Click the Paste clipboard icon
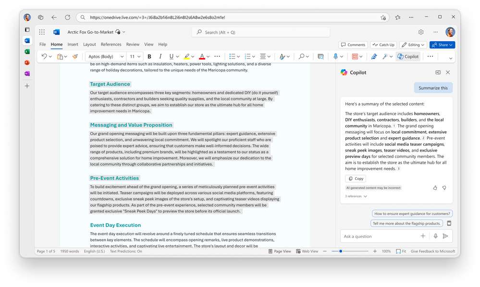The image size is (480, 287). (60, 57)
